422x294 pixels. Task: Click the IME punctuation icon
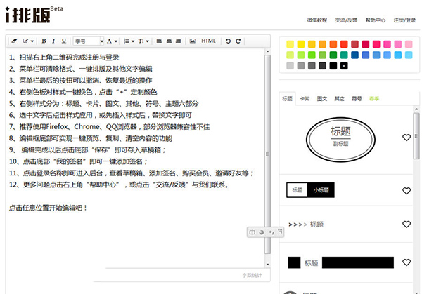pos(271,232)
